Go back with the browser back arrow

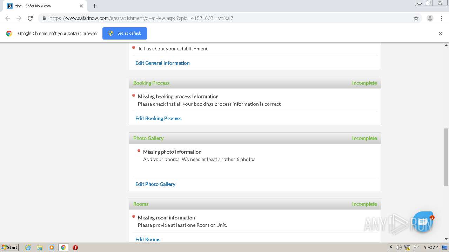click(8, 18)
